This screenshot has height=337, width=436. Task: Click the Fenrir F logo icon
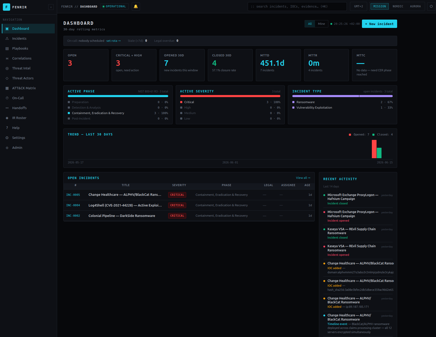[7, 7]
